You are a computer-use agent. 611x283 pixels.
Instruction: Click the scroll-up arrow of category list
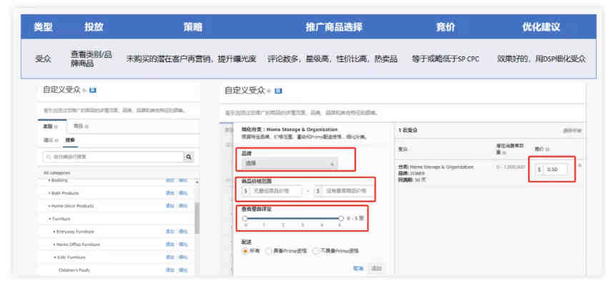(197, 182)
